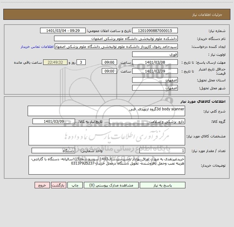Click the 'شماره نیاز:' label
The width and height of the screenshot is (234, 227).
point(217,31)
